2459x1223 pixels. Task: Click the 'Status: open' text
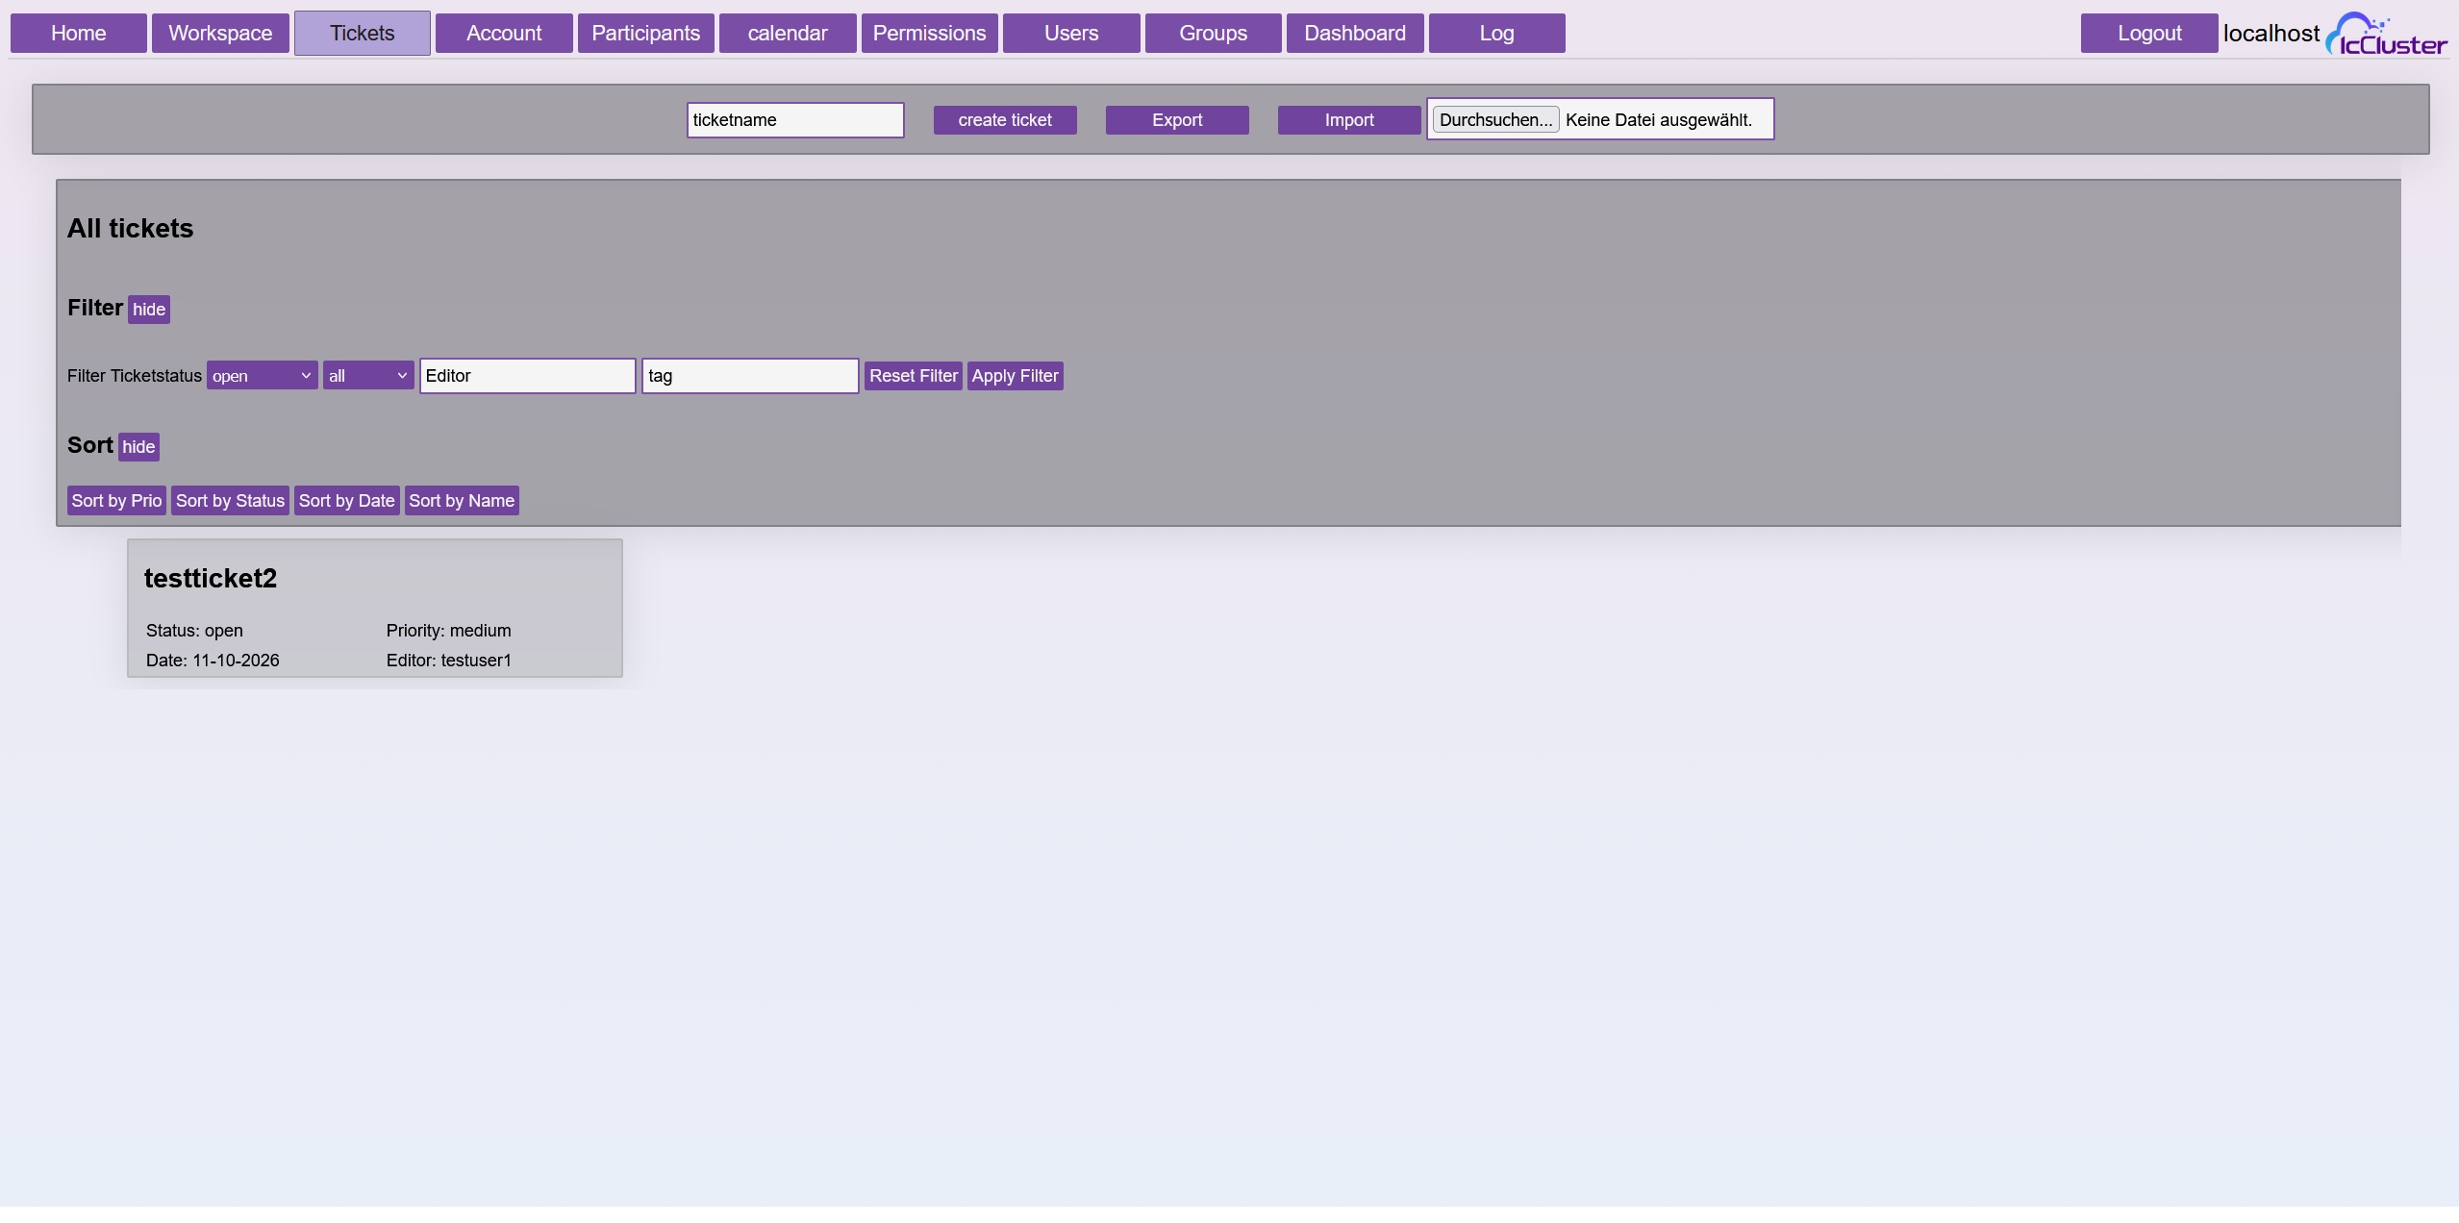[x=194, y=631]
